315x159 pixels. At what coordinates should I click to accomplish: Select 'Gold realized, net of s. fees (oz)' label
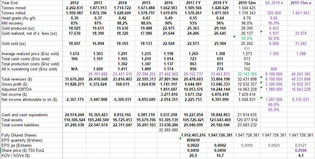pos(29,34)
